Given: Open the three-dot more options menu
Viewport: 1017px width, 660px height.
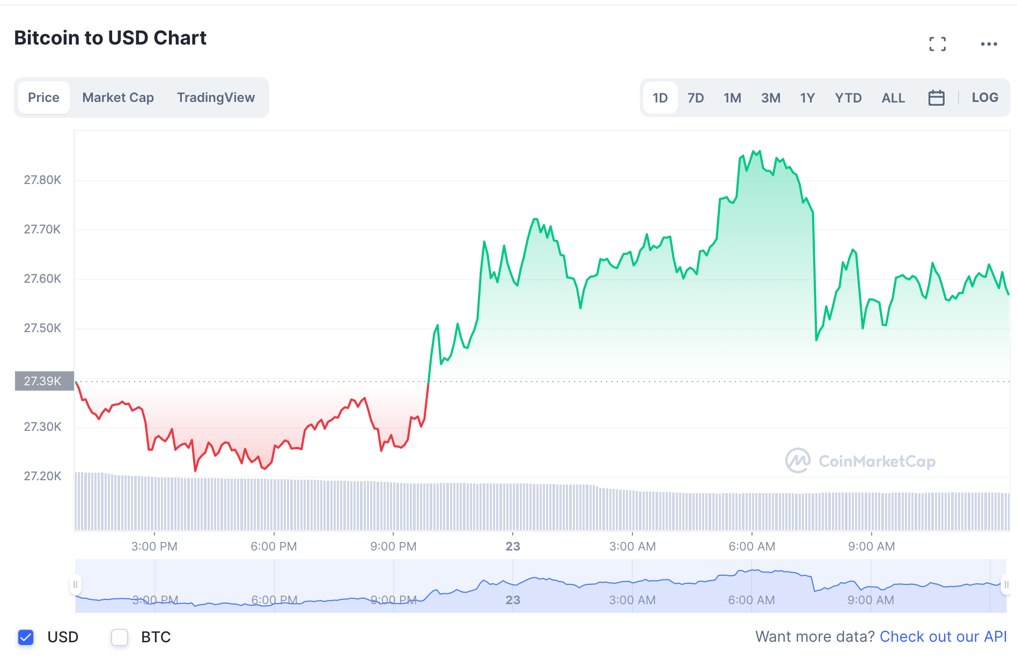Looking at the screenshot, I should click(989, 44).
